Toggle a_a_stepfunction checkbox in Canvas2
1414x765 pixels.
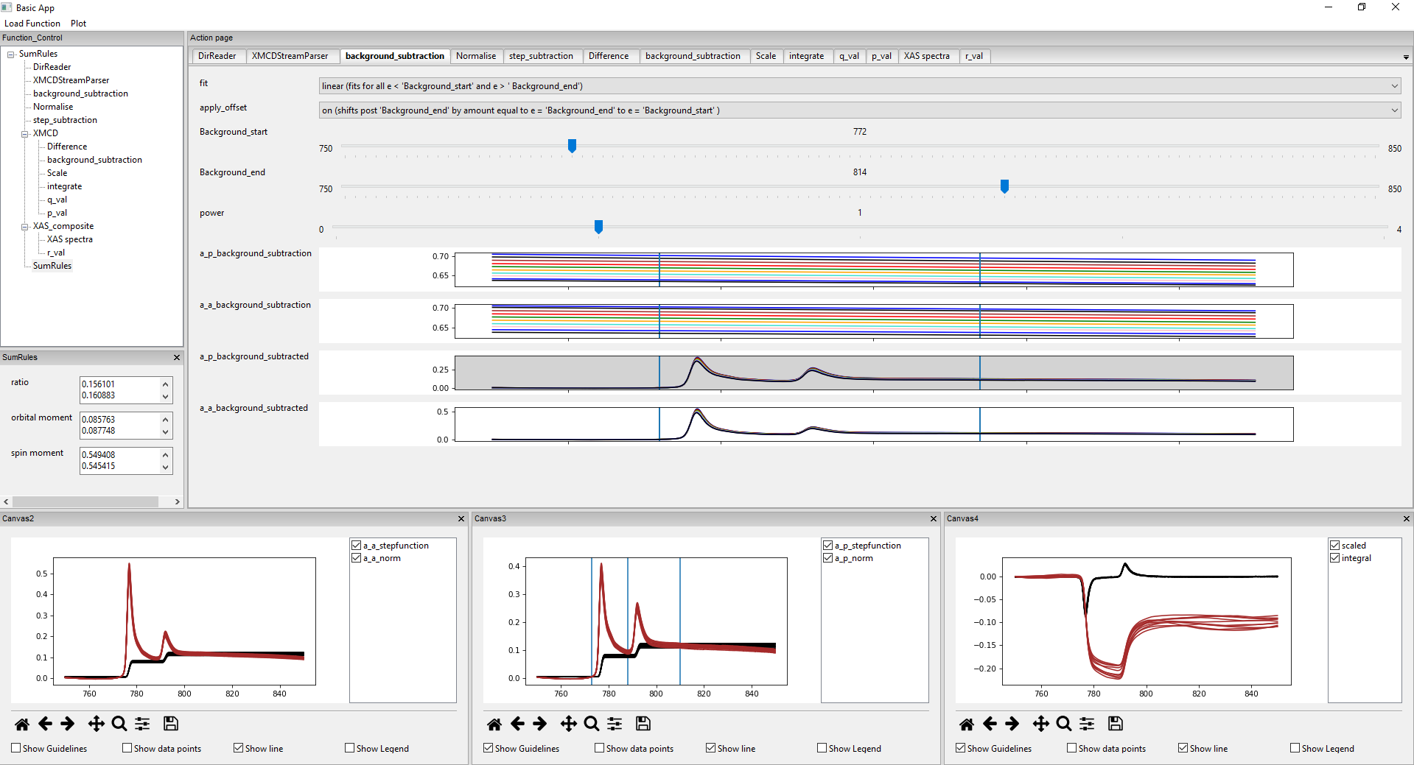click(x=357, y=546)
